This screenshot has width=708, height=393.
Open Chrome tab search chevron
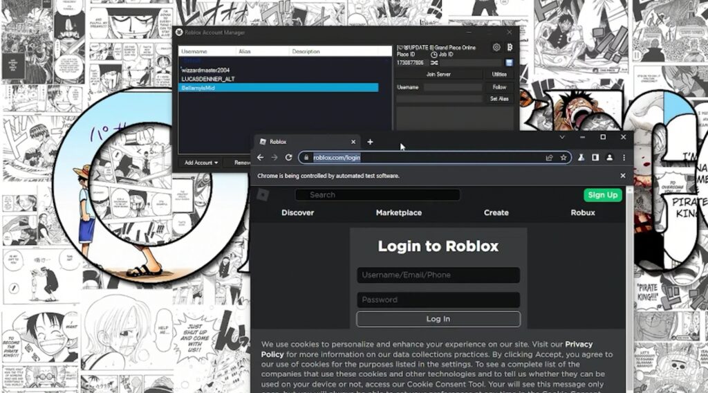coord(561,137)
